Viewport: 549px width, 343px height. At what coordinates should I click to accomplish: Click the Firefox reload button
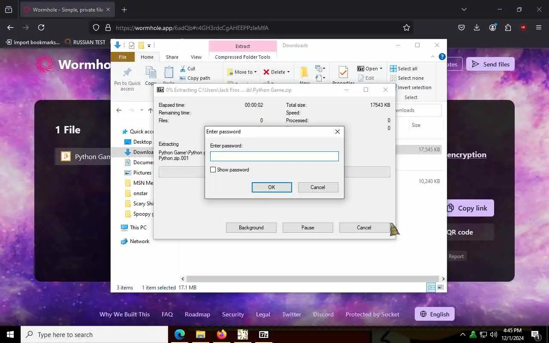(41, 27)
